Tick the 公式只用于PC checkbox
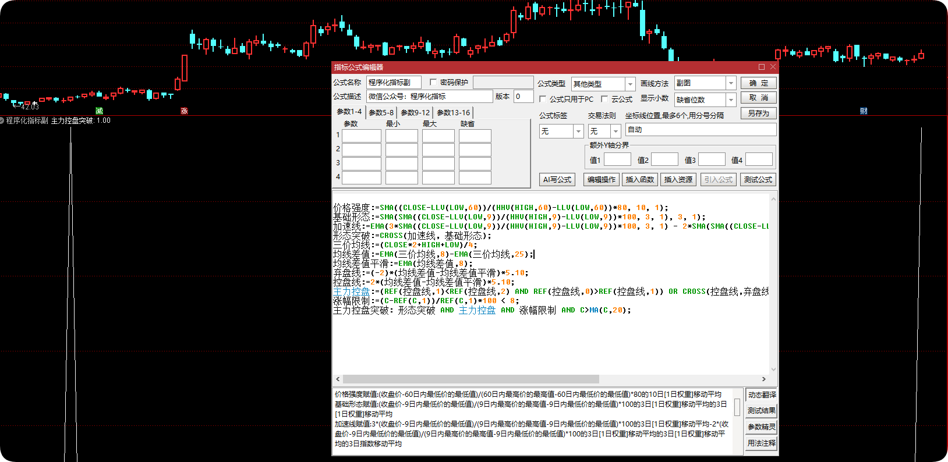Viewport: 948px width, 462px height. point(543,99)
